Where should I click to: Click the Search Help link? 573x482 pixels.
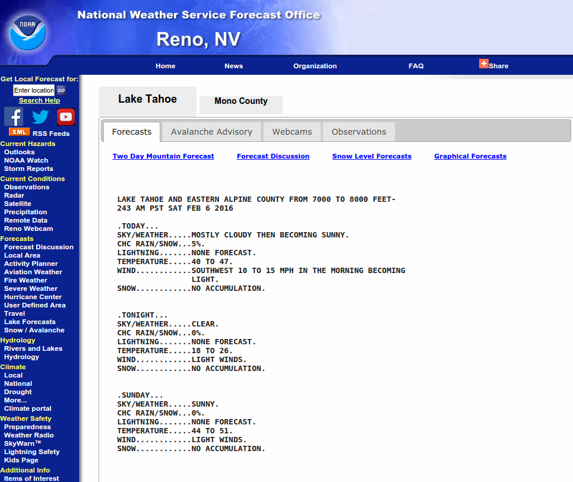[x=39, y=100]
